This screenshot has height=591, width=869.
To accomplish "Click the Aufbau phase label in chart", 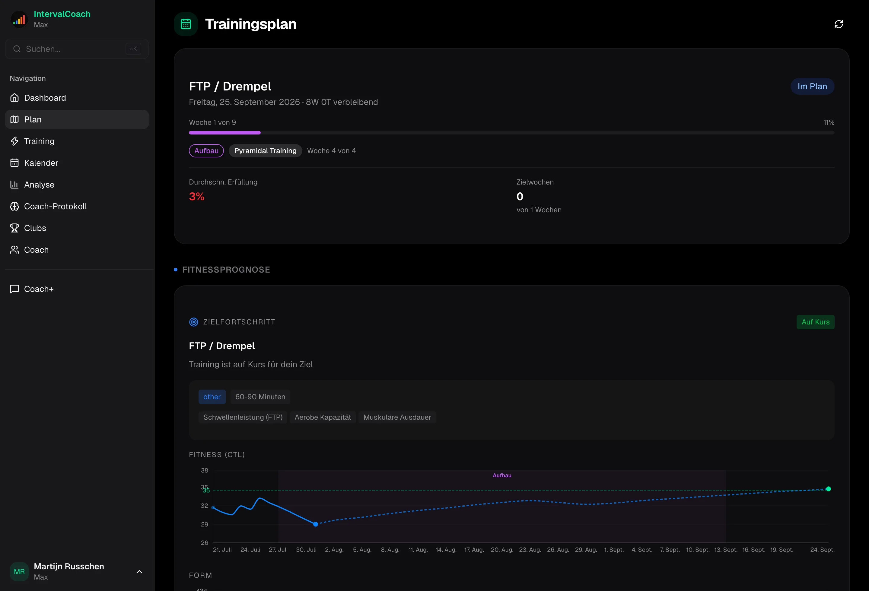I will [x=502, y=476].
